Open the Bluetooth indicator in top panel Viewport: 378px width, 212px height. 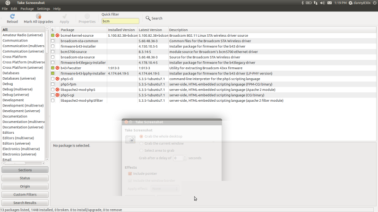[x=302, y=3]
